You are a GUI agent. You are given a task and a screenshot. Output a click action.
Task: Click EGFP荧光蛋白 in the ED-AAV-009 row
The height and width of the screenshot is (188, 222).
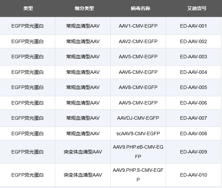click(27, 152)
